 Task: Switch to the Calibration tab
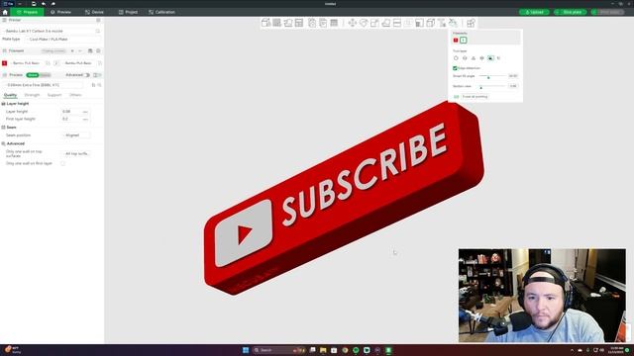click(162, 12)
